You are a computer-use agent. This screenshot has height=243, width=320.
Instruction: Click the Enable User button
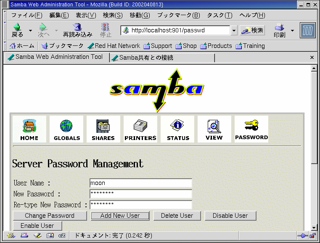click(37, 226)
